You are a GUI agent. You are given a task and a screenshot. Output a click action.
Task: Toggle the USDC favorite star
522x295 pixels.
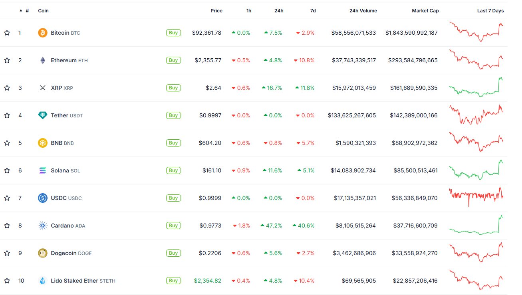(x=7, y=198)
